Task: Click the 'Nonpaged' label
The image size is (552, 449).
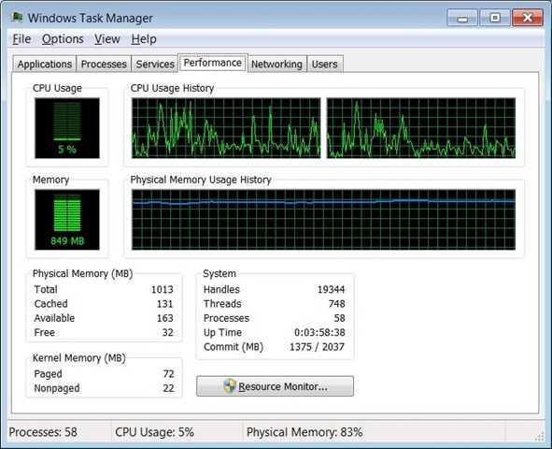Action: [x=57, y=388]
